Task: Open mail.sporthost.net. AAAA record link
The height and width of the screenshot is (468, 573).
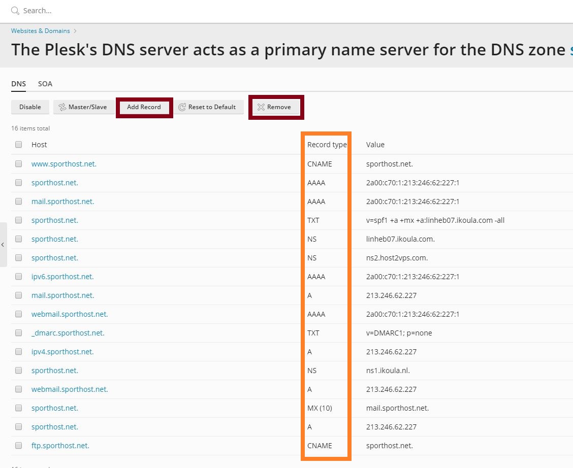Action: tap(63, 202)
